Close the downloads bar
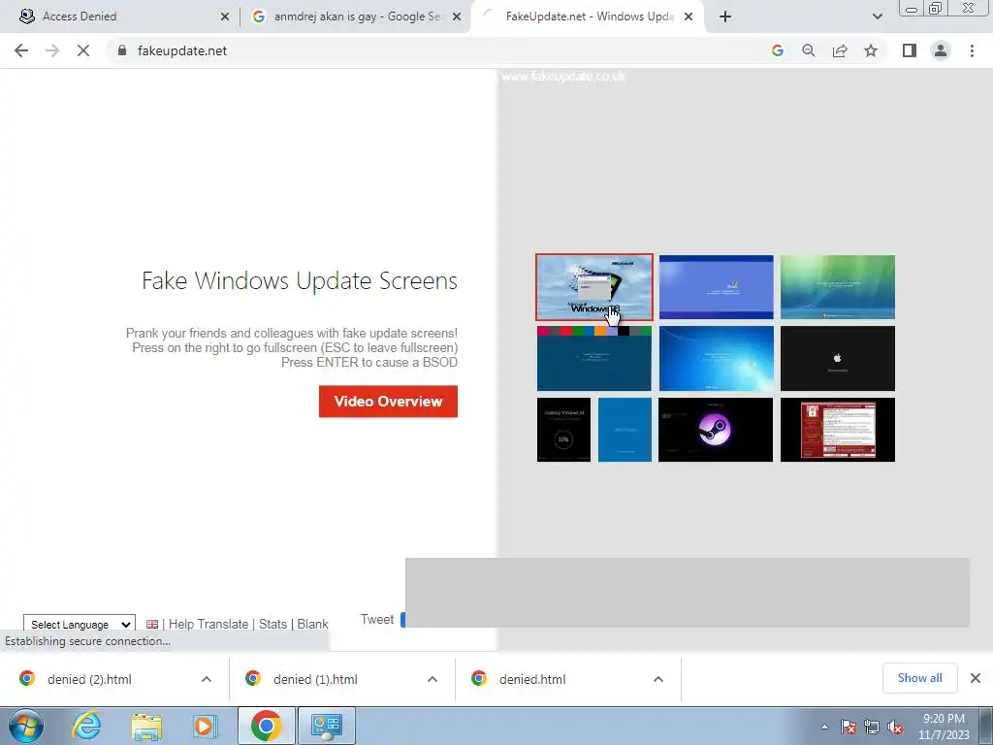993x745 pixels. pos(976,678)
